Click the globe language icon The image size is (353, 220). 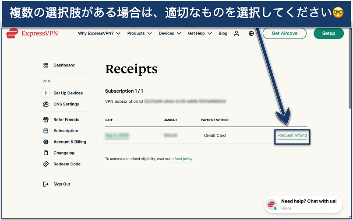point(251,33)
